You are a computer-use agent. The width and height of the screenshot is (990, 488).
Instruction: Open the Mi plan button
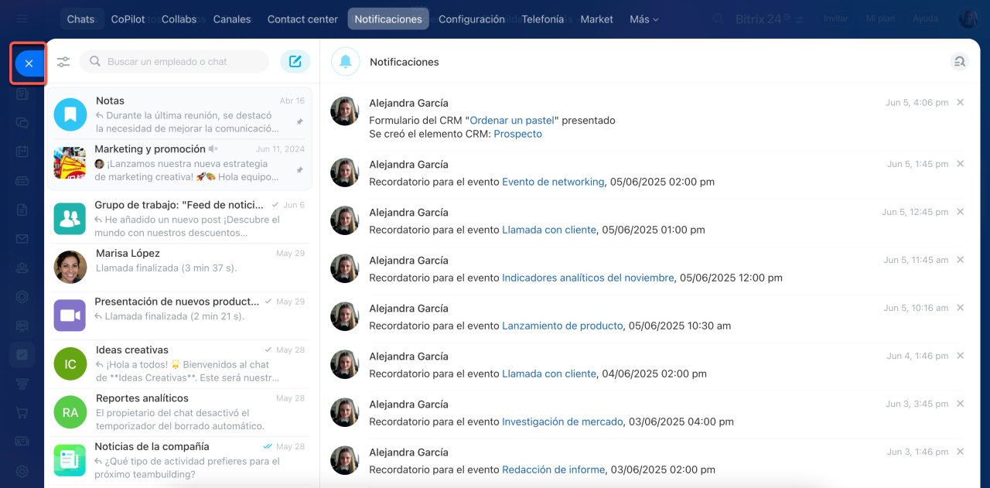coord(881,19)
